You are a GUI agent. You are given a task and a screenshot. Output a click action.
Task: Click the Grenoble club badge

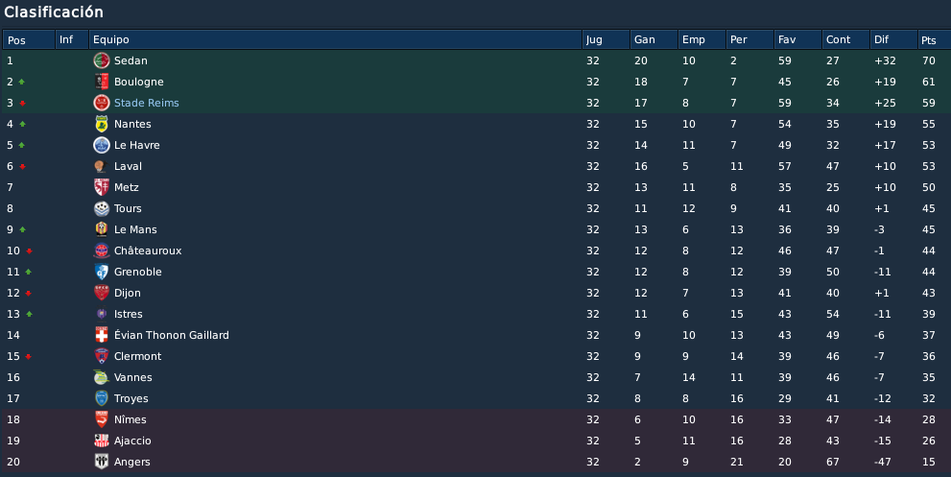pos(102,272)
